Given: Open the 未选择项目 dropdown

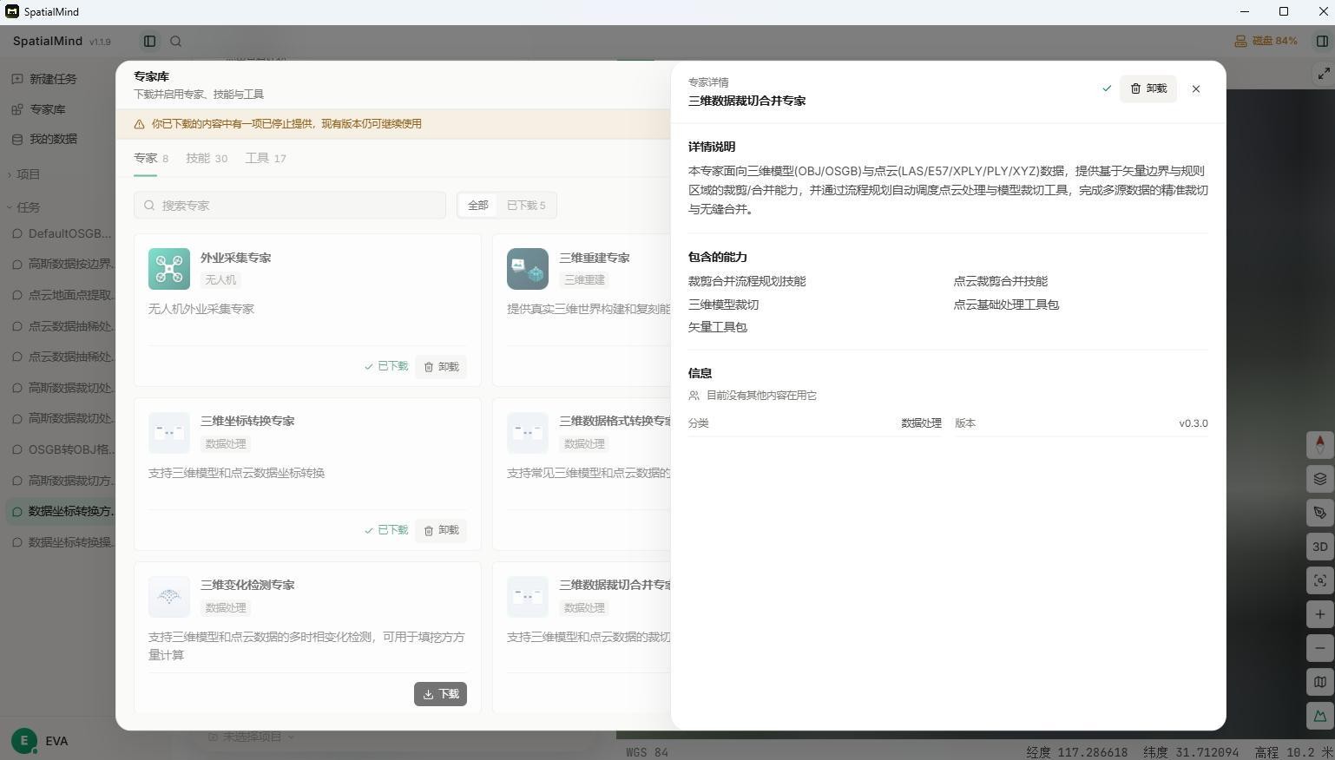Looking at the screenshot, I should [x=251, y=737].
